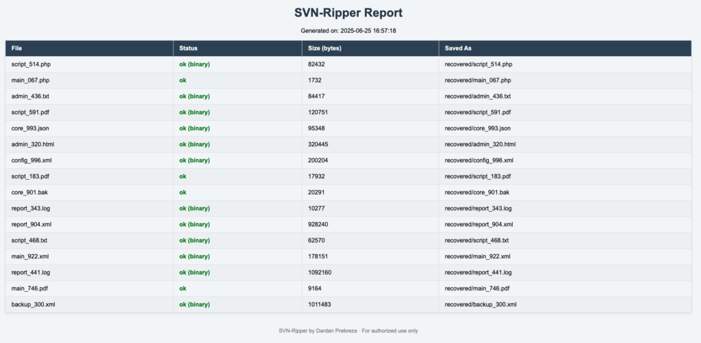Select file name report_343.log

point(31,209)
